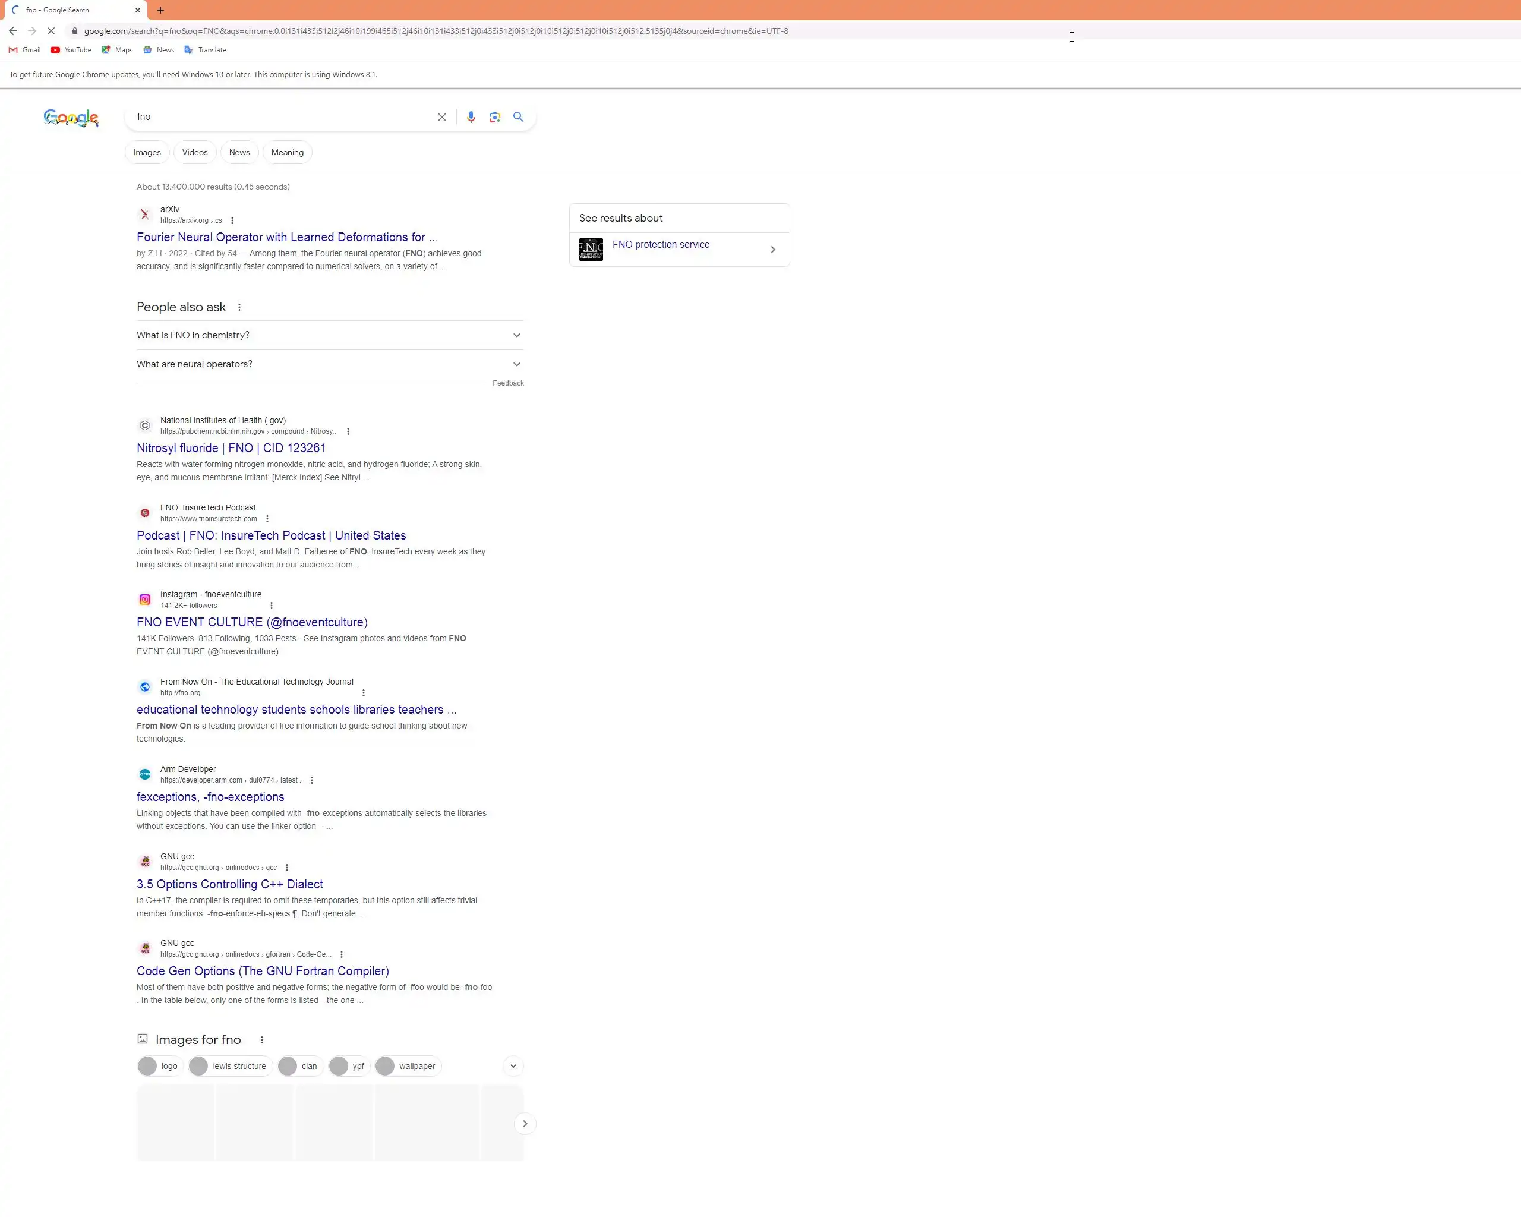The image size is (1521, 1217).
Task: Open Gmail bookmark in bookmarks bar
Action: [x=25, y=50]
